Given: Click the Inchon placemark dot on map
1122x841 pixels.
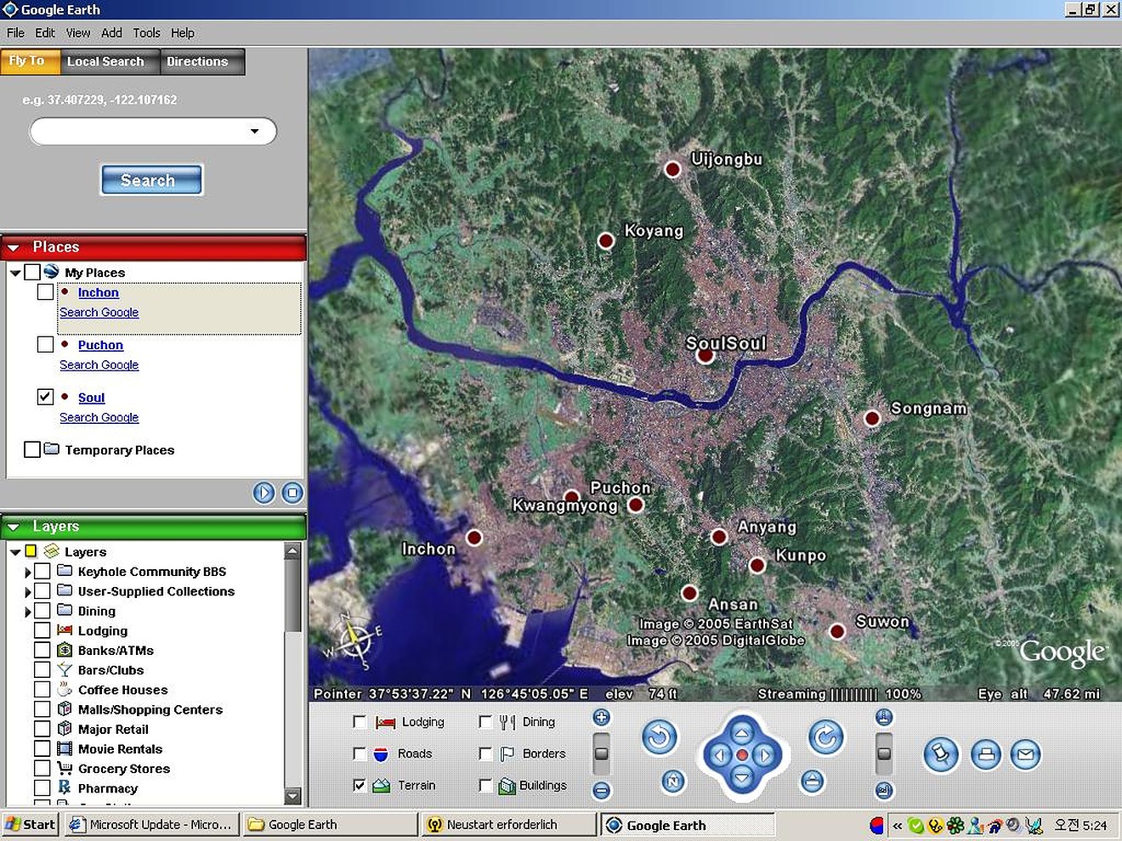Looking at the screenshot, I should [x=474, y=538].
